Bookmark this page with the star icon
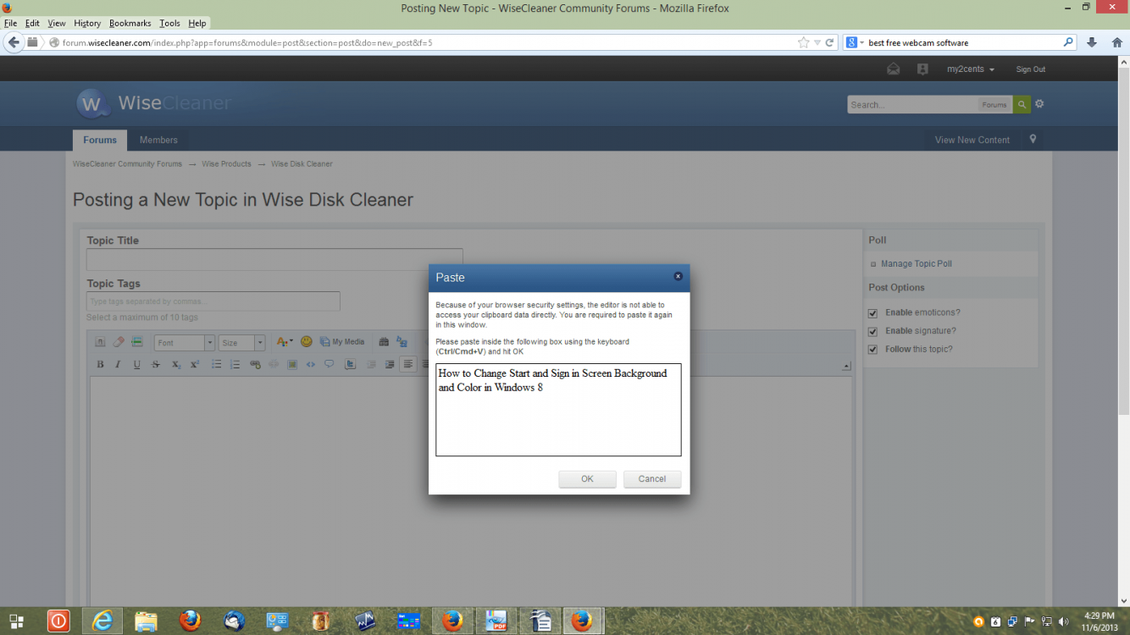1130x635 pixels. [803, 42]
